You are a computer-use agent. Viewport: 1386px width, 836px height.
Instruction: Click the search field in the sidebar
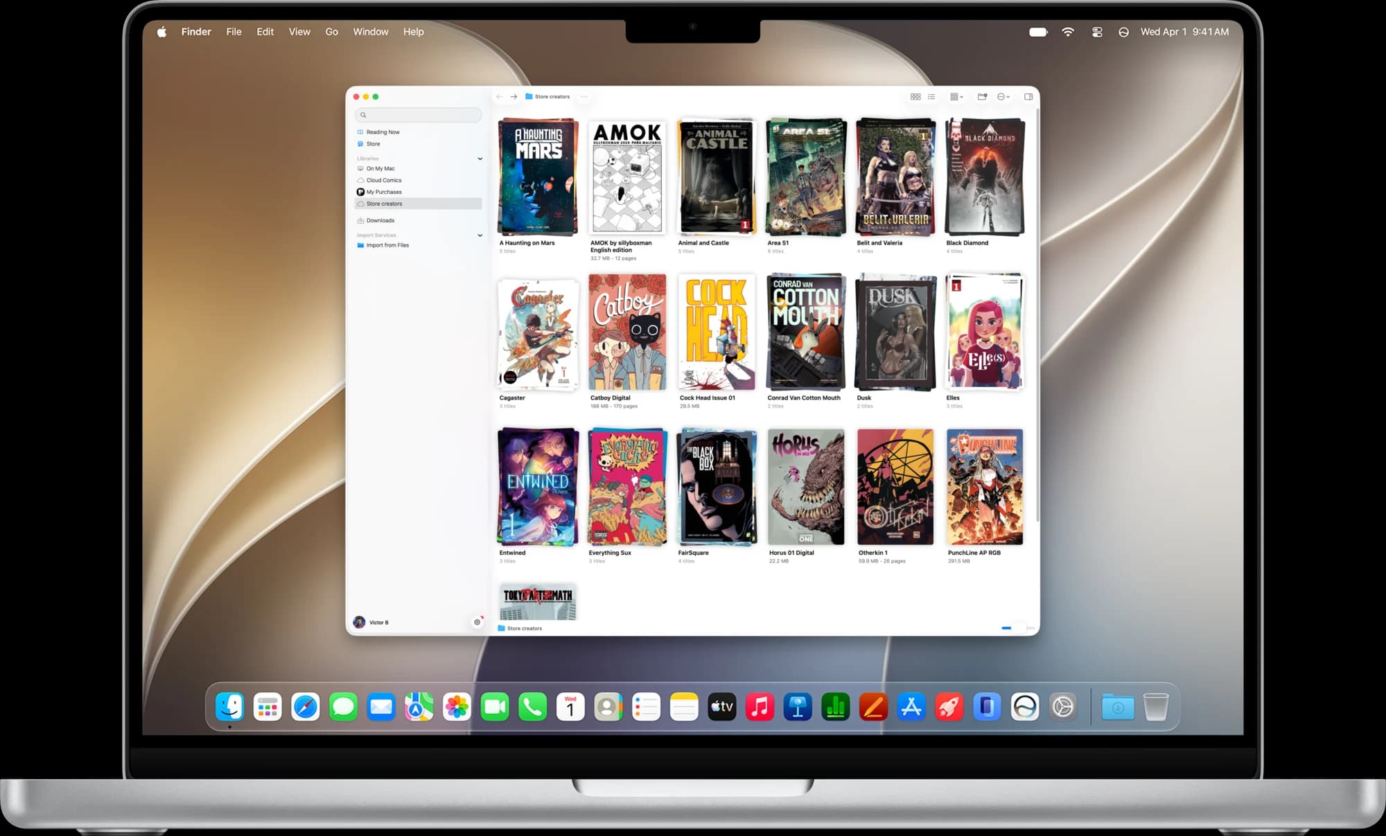click(x=418, y=115)
